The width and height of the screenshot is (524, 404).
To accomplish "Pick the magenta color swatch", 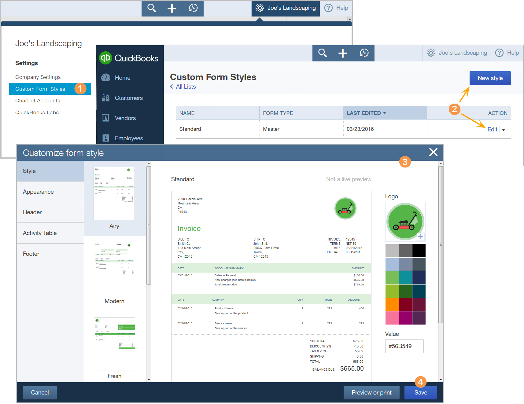I will [x=405, y=318].
